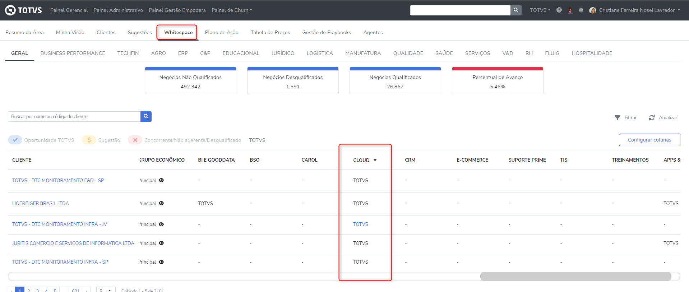
Task: Click the small person figure icon beside help
Action: [x=570, y=10]
